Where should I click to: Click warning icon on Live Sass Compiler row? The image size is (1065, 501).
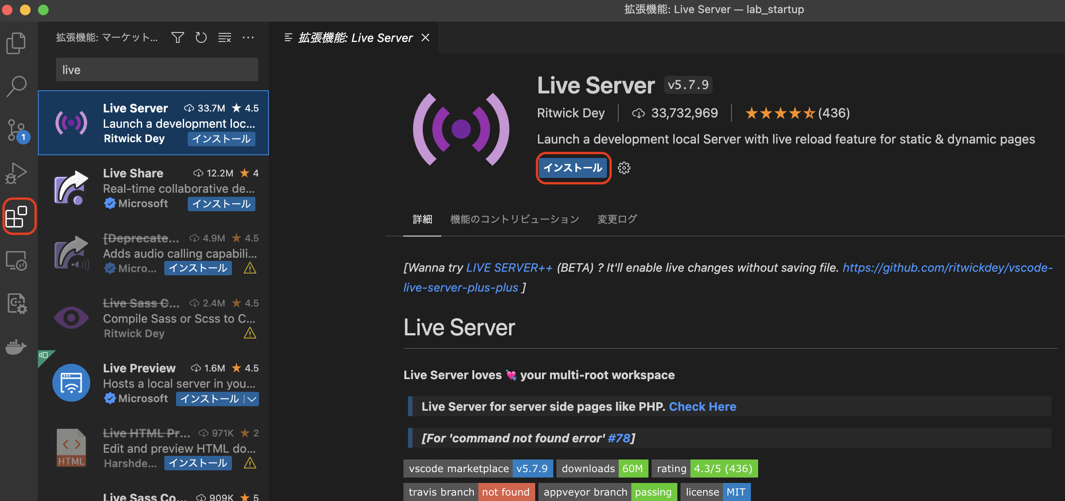(250, 333)
